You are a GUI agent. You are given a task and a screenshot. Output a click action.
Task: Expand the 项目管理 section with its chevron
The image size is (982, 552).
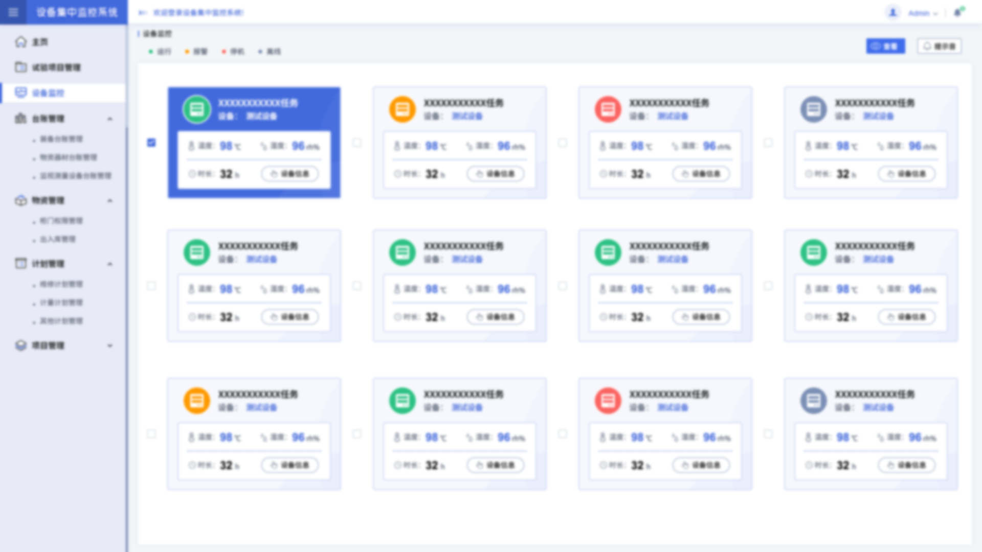(110, 346)
